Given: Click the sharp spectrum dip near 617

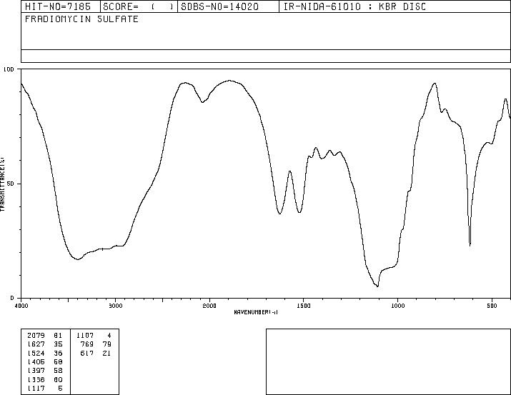Looking at the screenshot, I should click(x=470, y=245).
